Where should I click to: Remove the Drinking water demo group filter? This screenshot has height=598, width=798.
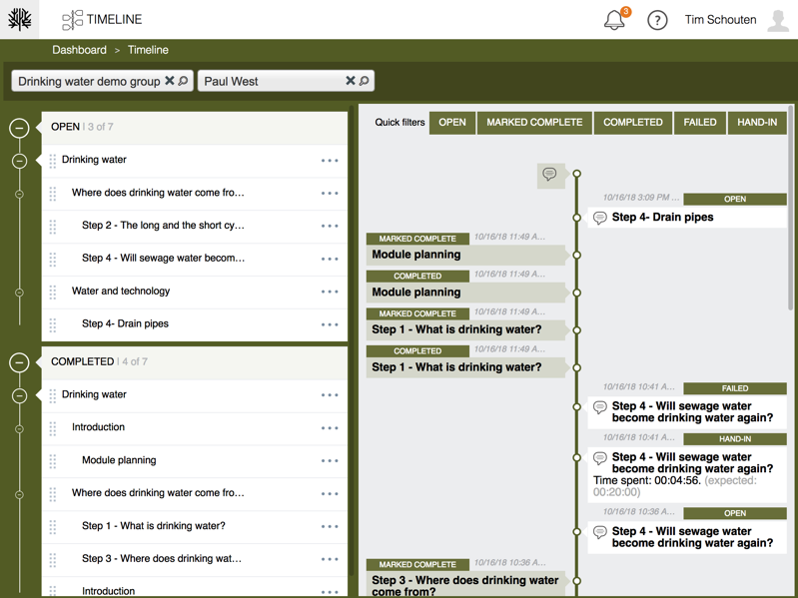point(170,81)
